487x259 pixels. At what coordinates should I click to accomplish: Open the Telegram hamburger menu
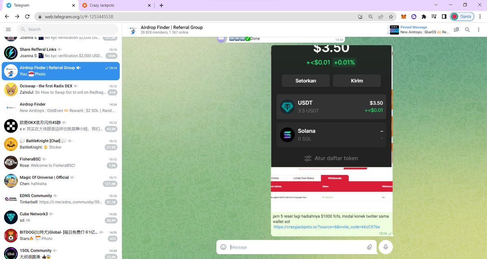(x=8, y=29)
